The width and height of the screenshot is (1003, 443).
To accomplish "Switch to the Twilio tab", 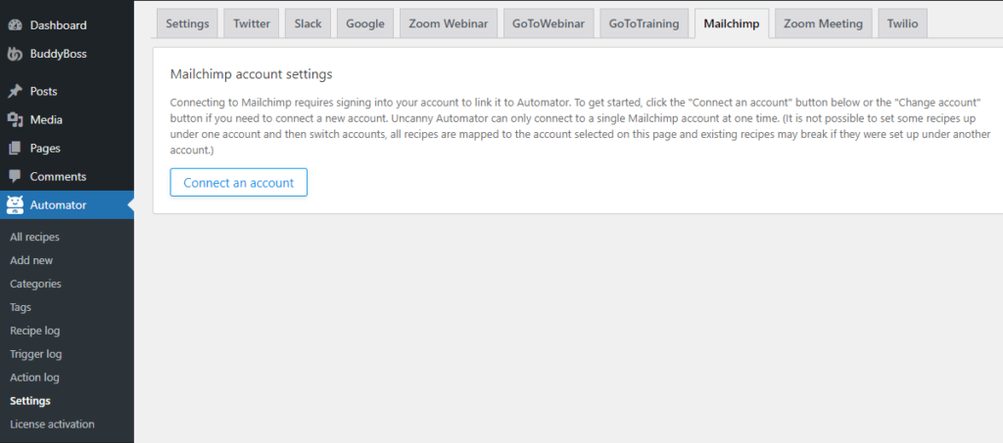I will 902,23.
